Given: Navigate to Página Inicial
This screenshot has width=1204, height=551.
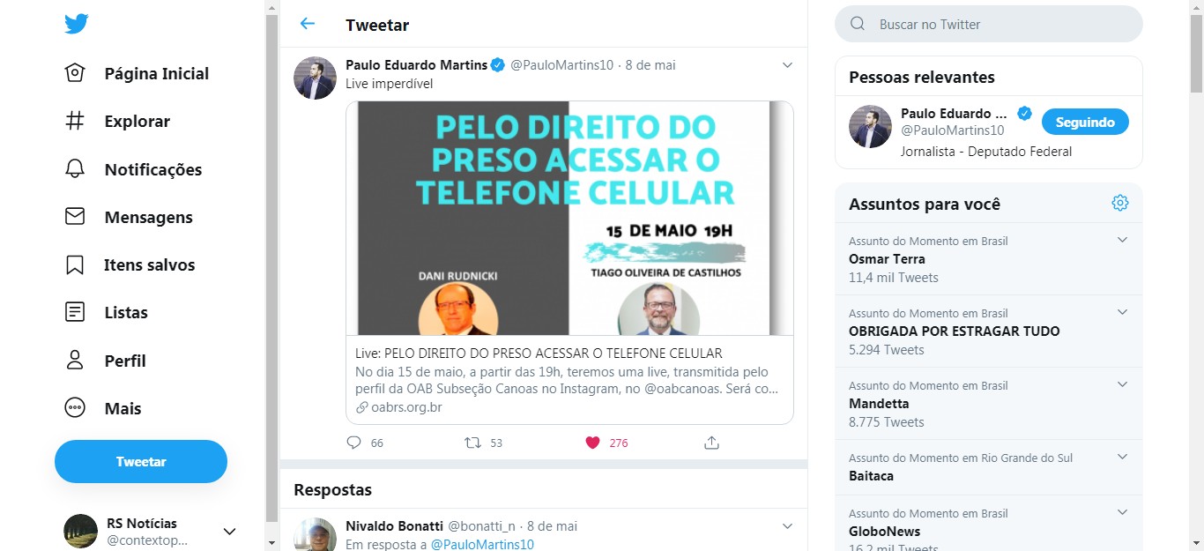Looking at the screenshot, I should [137, 73].
